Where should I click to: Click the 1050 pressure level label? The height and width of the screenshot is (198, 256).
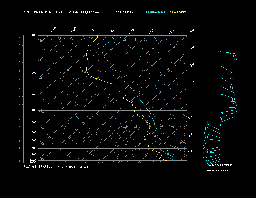click(x=33, y=162)
